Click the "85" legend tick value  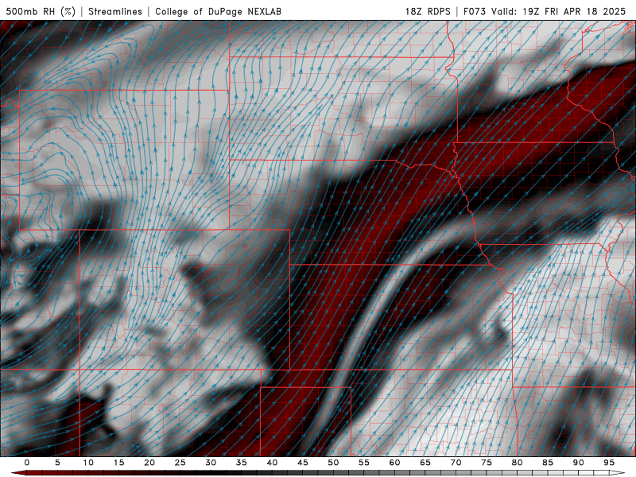coord(548,463)
